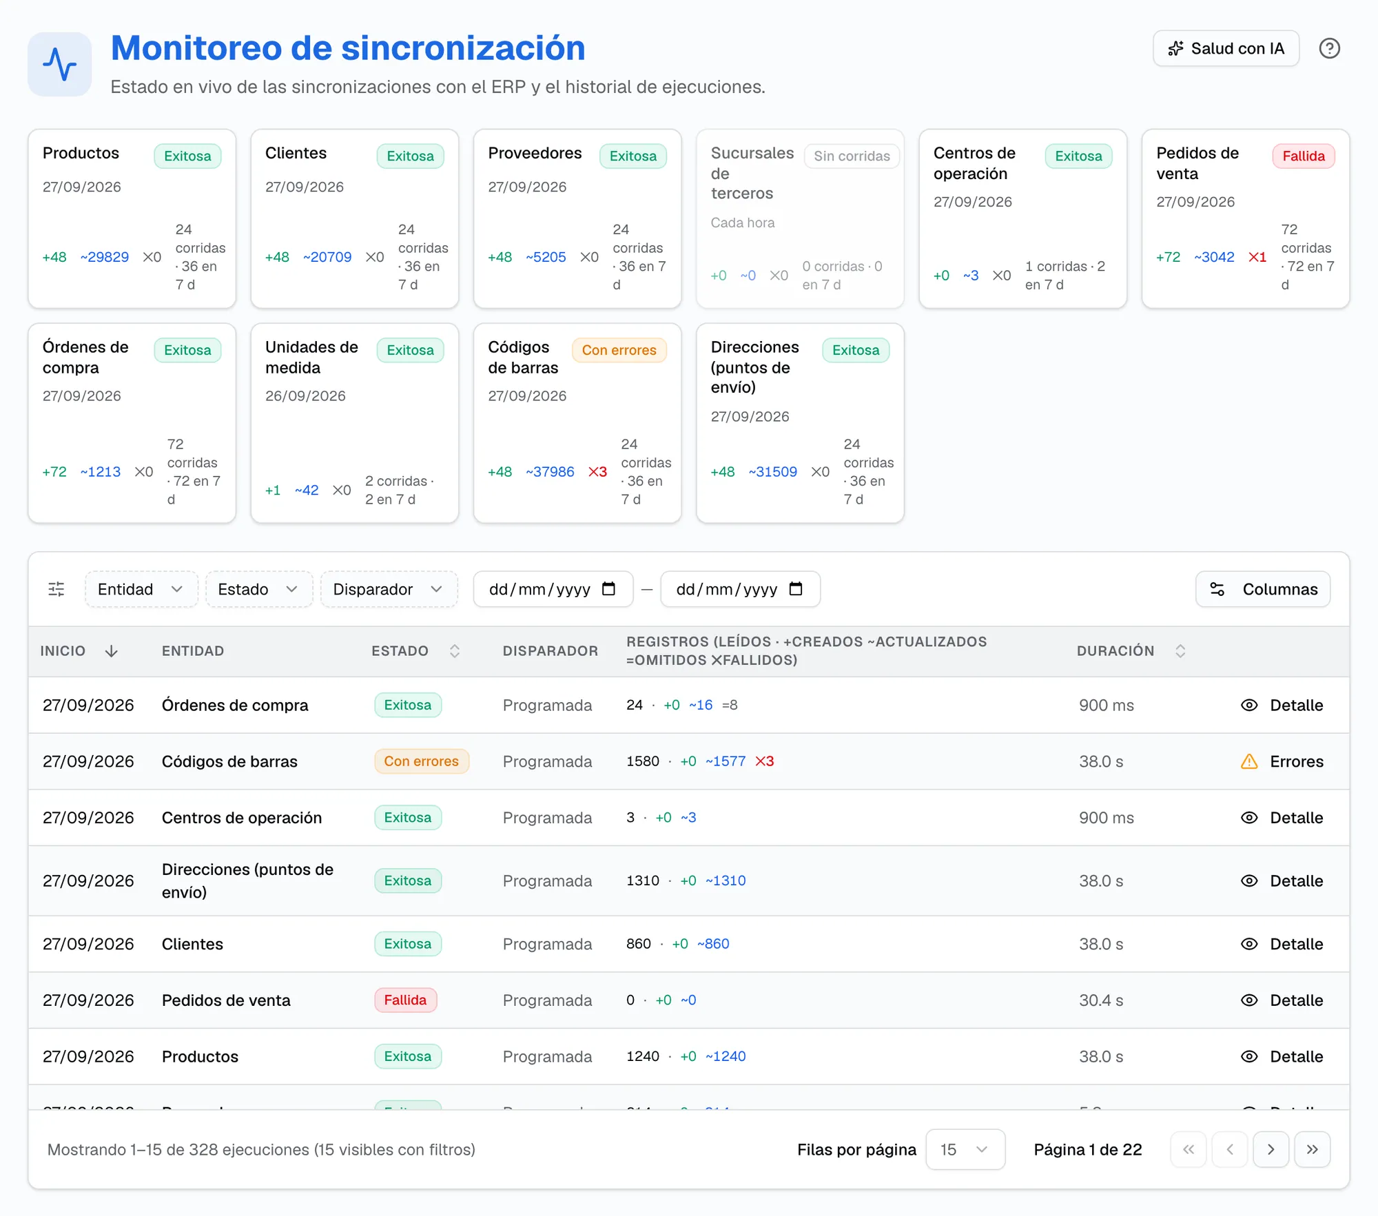Select the Unidades de medida card
The width and height of the screenshot is (1378, 1216).
(x=355, y=423)
